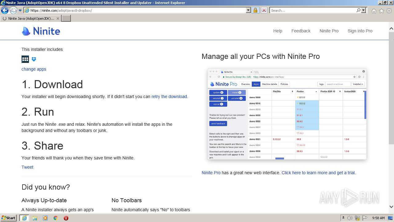Click the page scrollbar up arrow
The image size is (394, 222).
point(391,29)
